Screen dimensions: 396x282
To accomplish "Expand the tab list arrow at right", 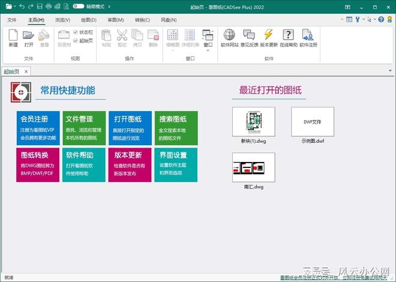I will tap(390, 71).
